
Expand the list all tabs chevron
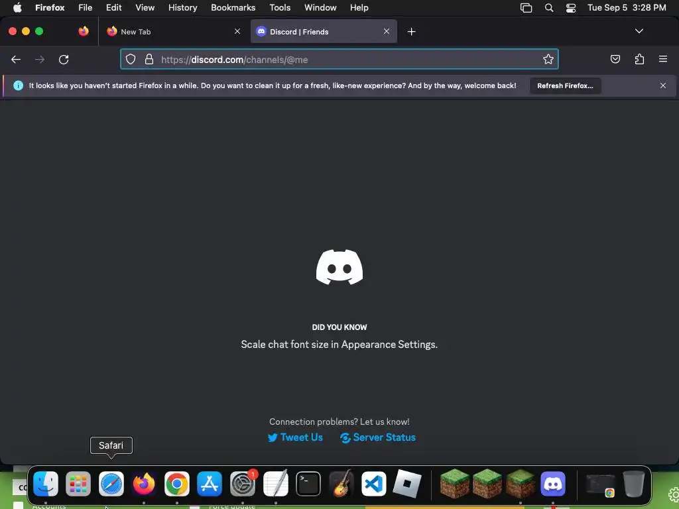(639, 31)
